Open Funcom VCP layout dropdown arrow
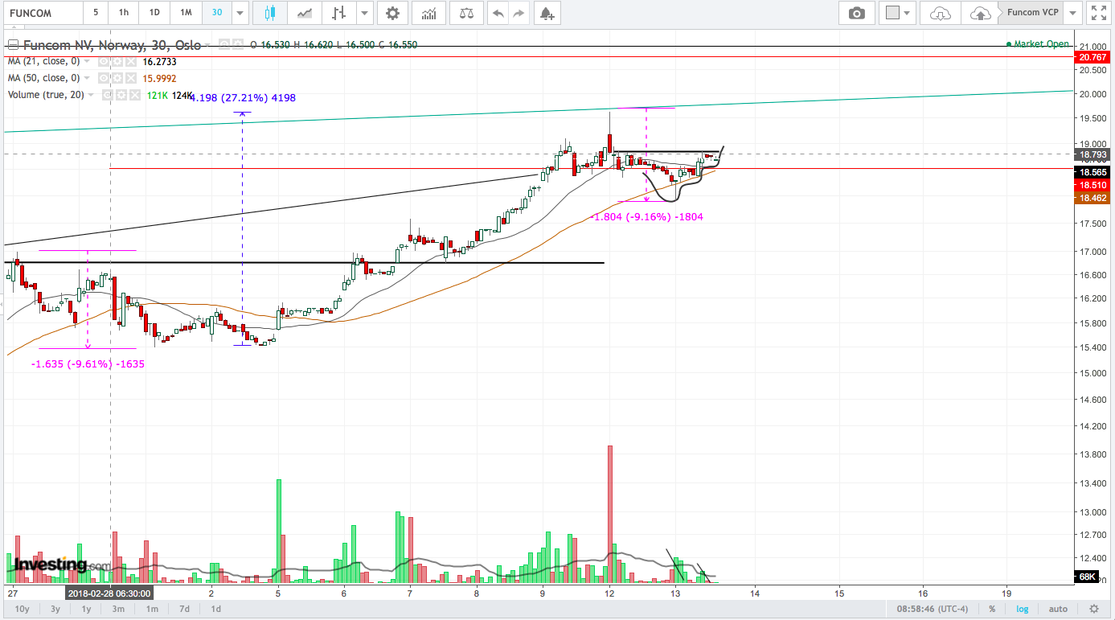This screenshot has height=620, width=1115. point(1072,13)
